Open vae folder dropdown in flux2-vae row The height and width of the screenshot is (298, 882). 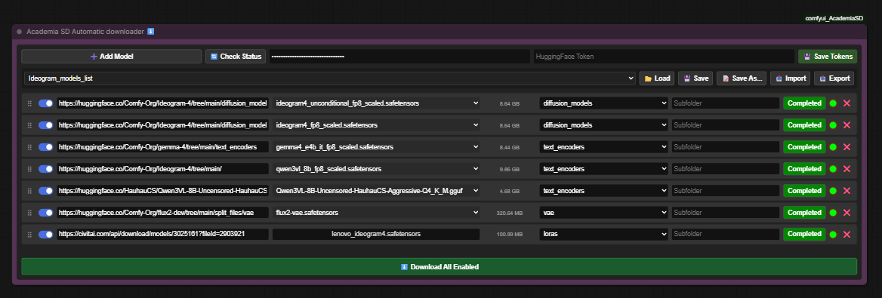click(x=603, y=213)
